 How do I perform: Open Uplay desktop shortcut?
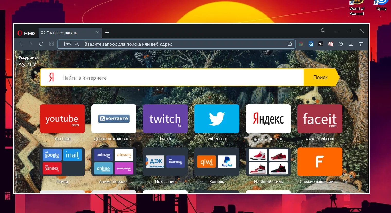[x=381, y=6]
